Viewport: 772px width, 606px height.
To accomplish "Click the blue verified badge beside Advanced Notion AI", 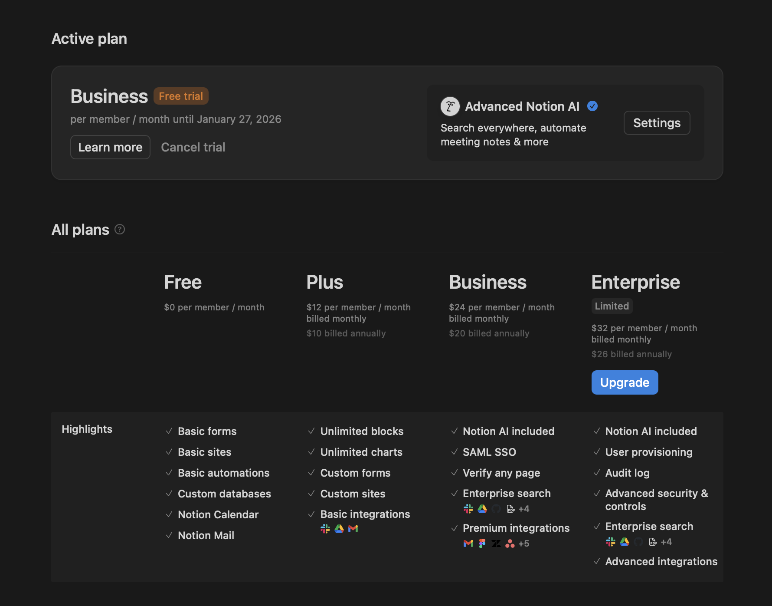I will (592, 106).
